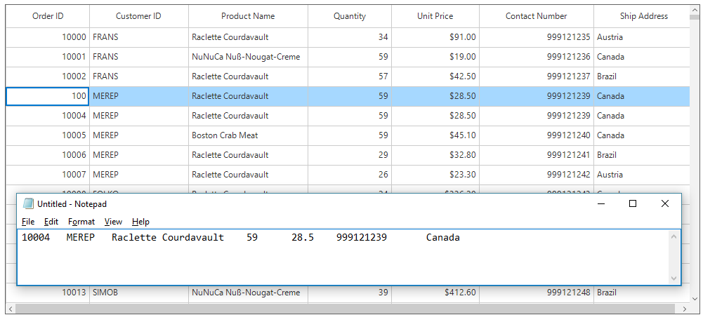Click unit price $45.10 cell
This screenshot has height=315, width=703.
coord(435,135)
